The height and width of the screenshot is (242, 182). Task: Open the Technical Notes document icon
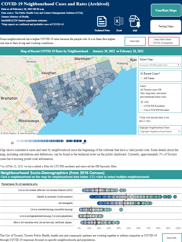coord(102,21)
